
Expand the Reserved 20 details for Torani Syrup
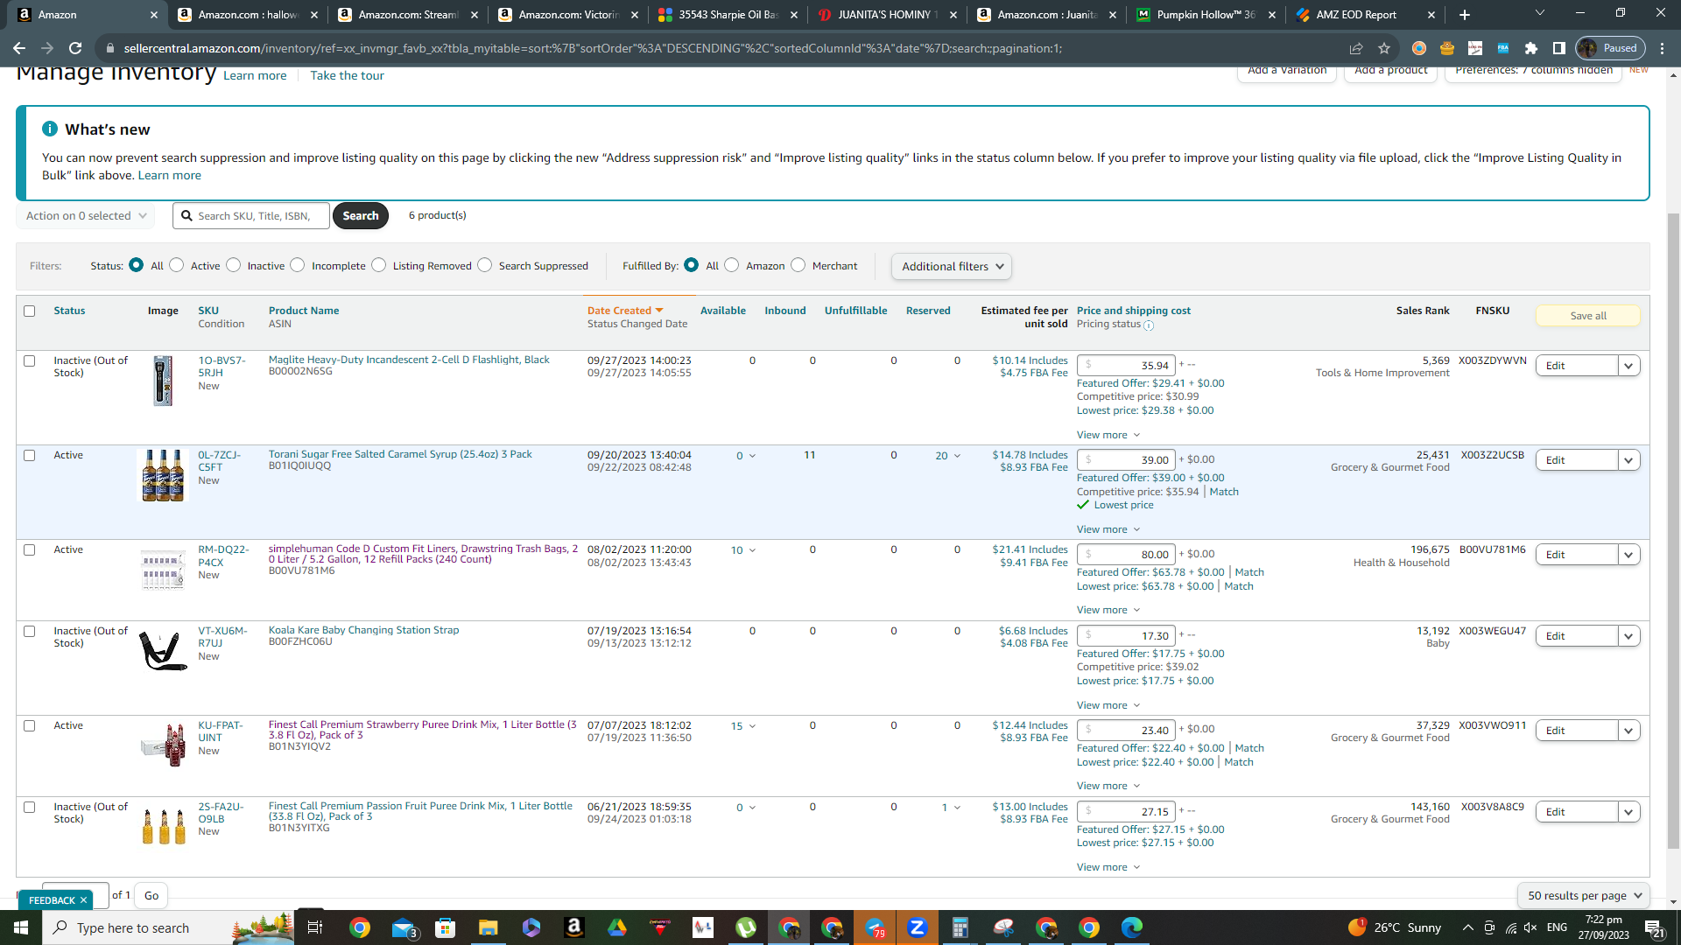coord(948,456)
